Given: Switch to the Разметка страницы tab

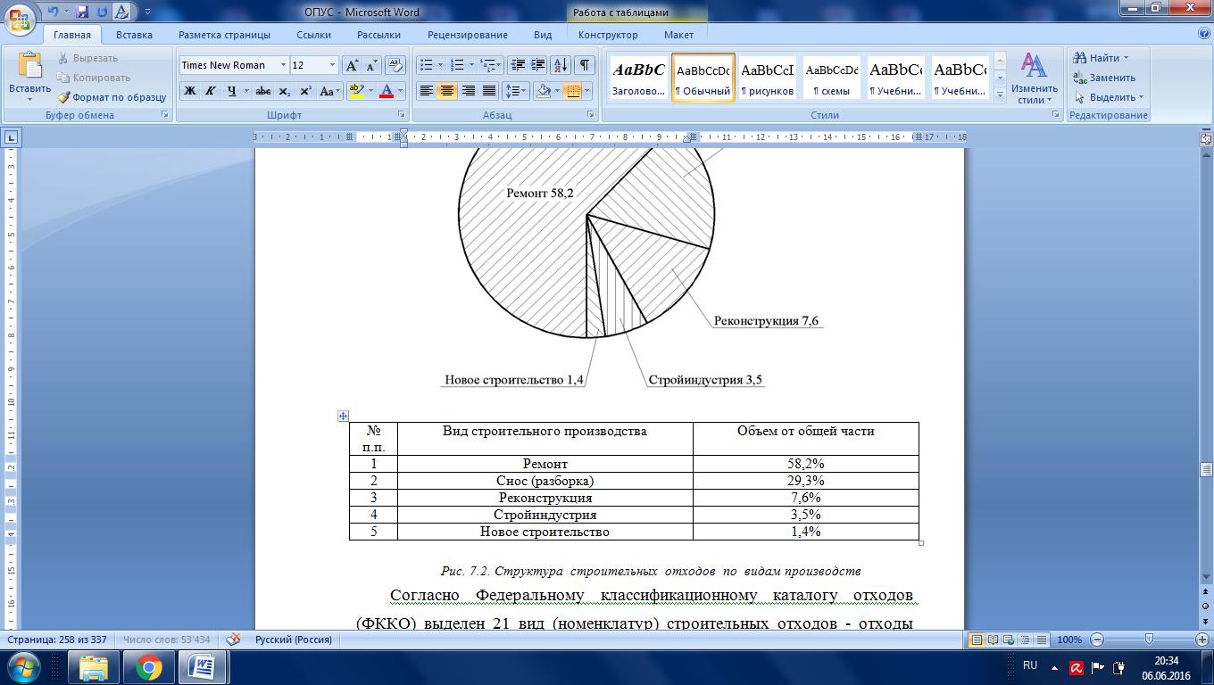Looking at the screenshot, I should pyautogui.click(x=224, y=35).
